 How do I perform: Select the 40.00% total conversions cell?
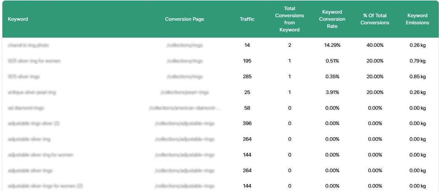point(375,45)
